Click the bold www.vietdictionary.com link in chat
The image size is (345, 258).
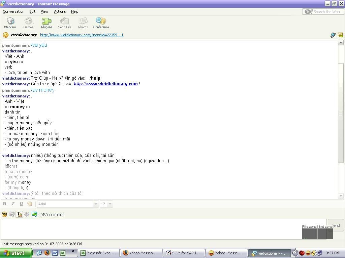[x=105, y=84]
